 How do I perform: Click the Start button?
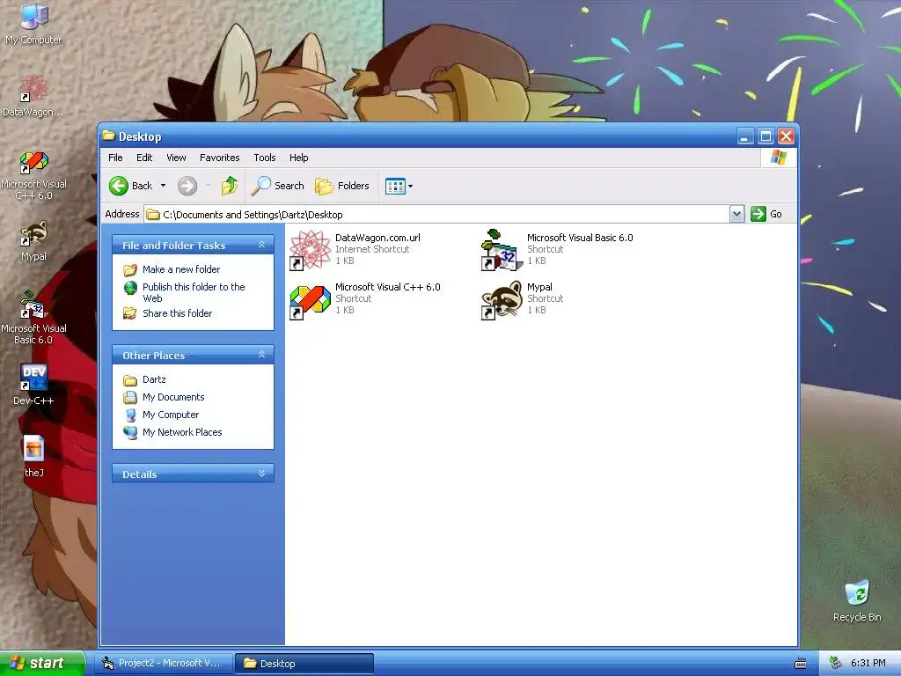pyautogui.click(x=41, y=663)
